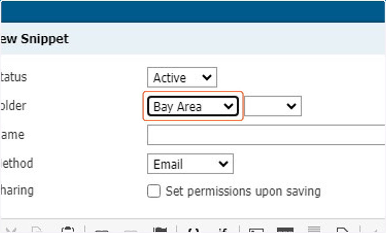Open the Bay Area folder dropdown
Screen dimensions: 386x233
[193, 106]
